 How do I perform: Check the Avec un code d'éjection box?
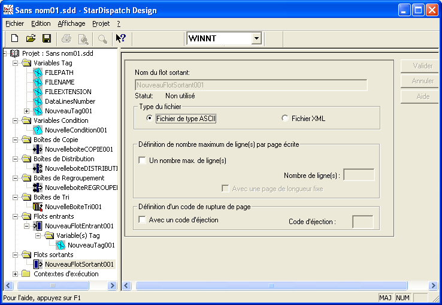pyautogui.click(x=143, y=220)
